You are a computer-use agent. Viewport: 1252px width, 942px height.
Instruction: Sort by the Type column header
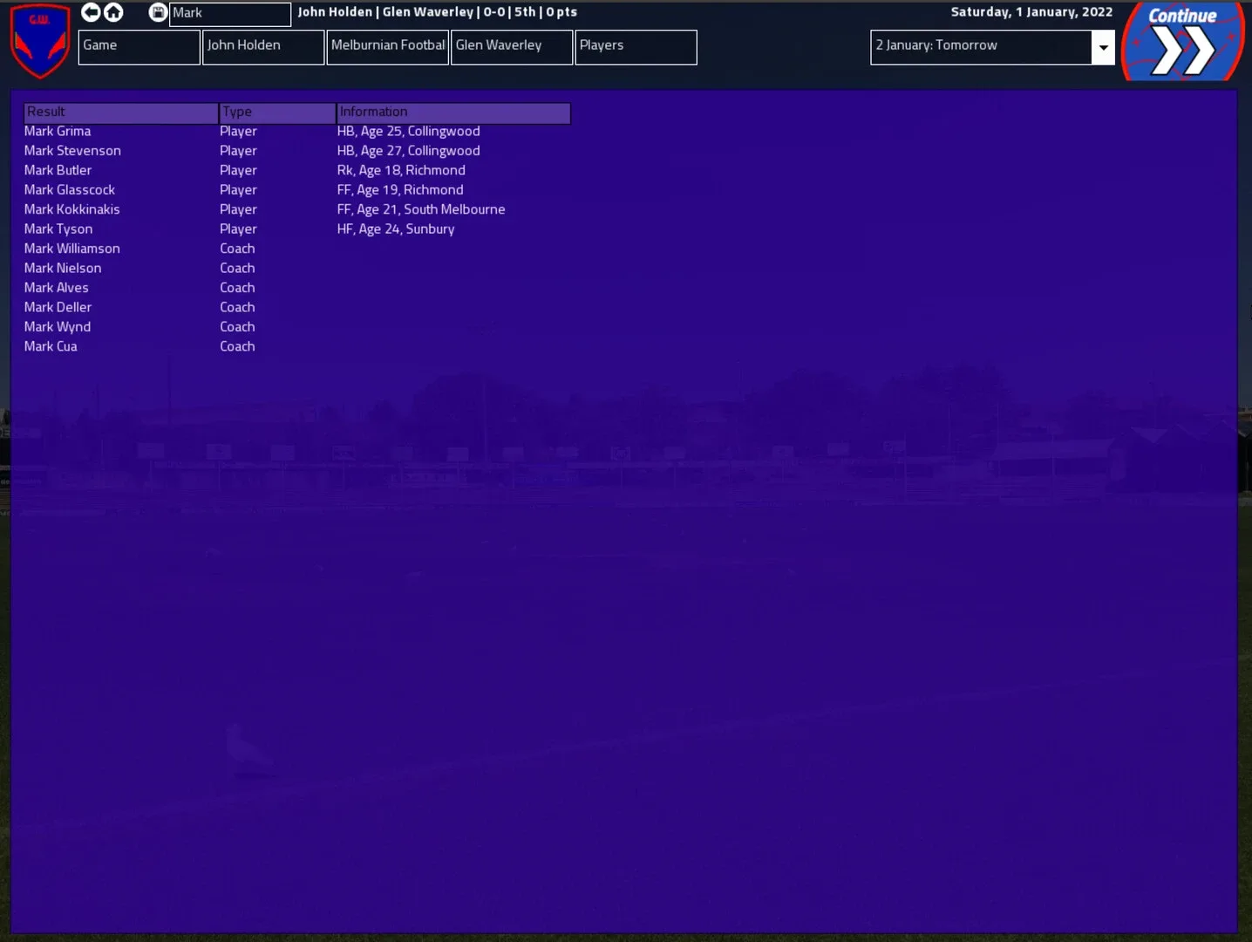[x=277, y=113]
